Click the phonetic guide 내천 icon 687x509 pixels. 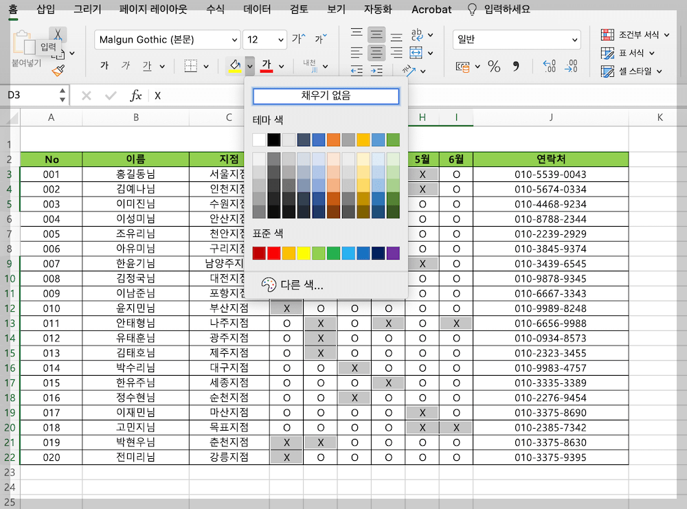pyautogui.click(x=311, y=66)
